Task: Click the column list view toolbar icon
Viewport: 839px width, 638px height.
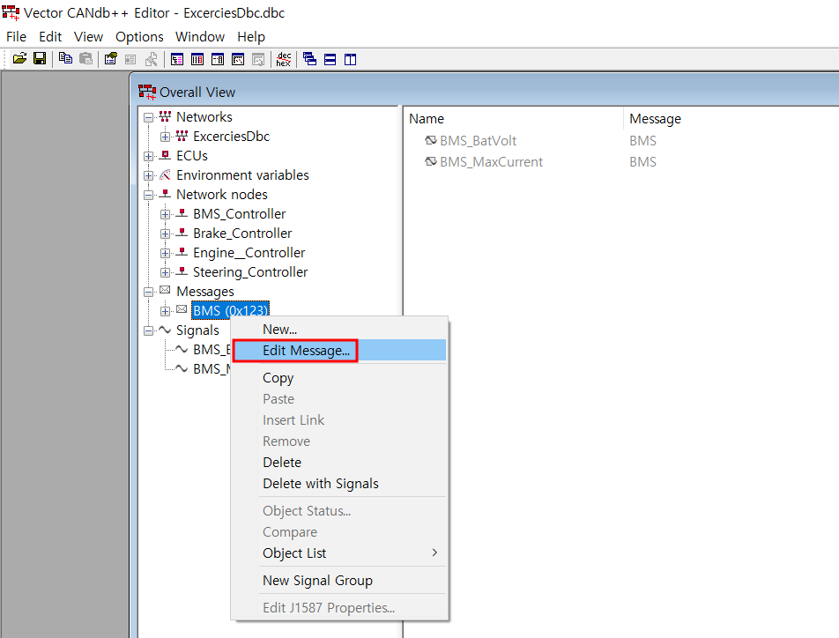Action: coord(197,59)
